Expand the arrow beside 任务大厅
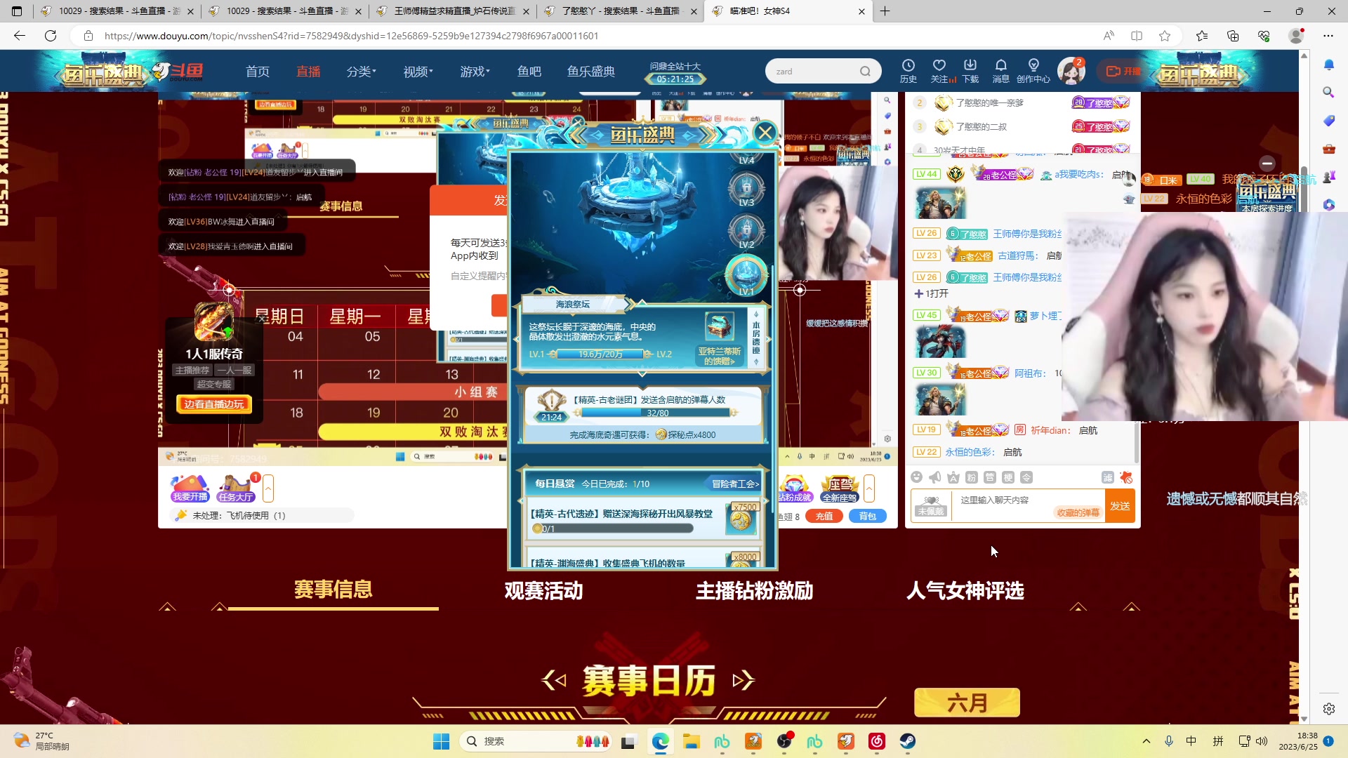1348x758 pixels. click(267, 488)
